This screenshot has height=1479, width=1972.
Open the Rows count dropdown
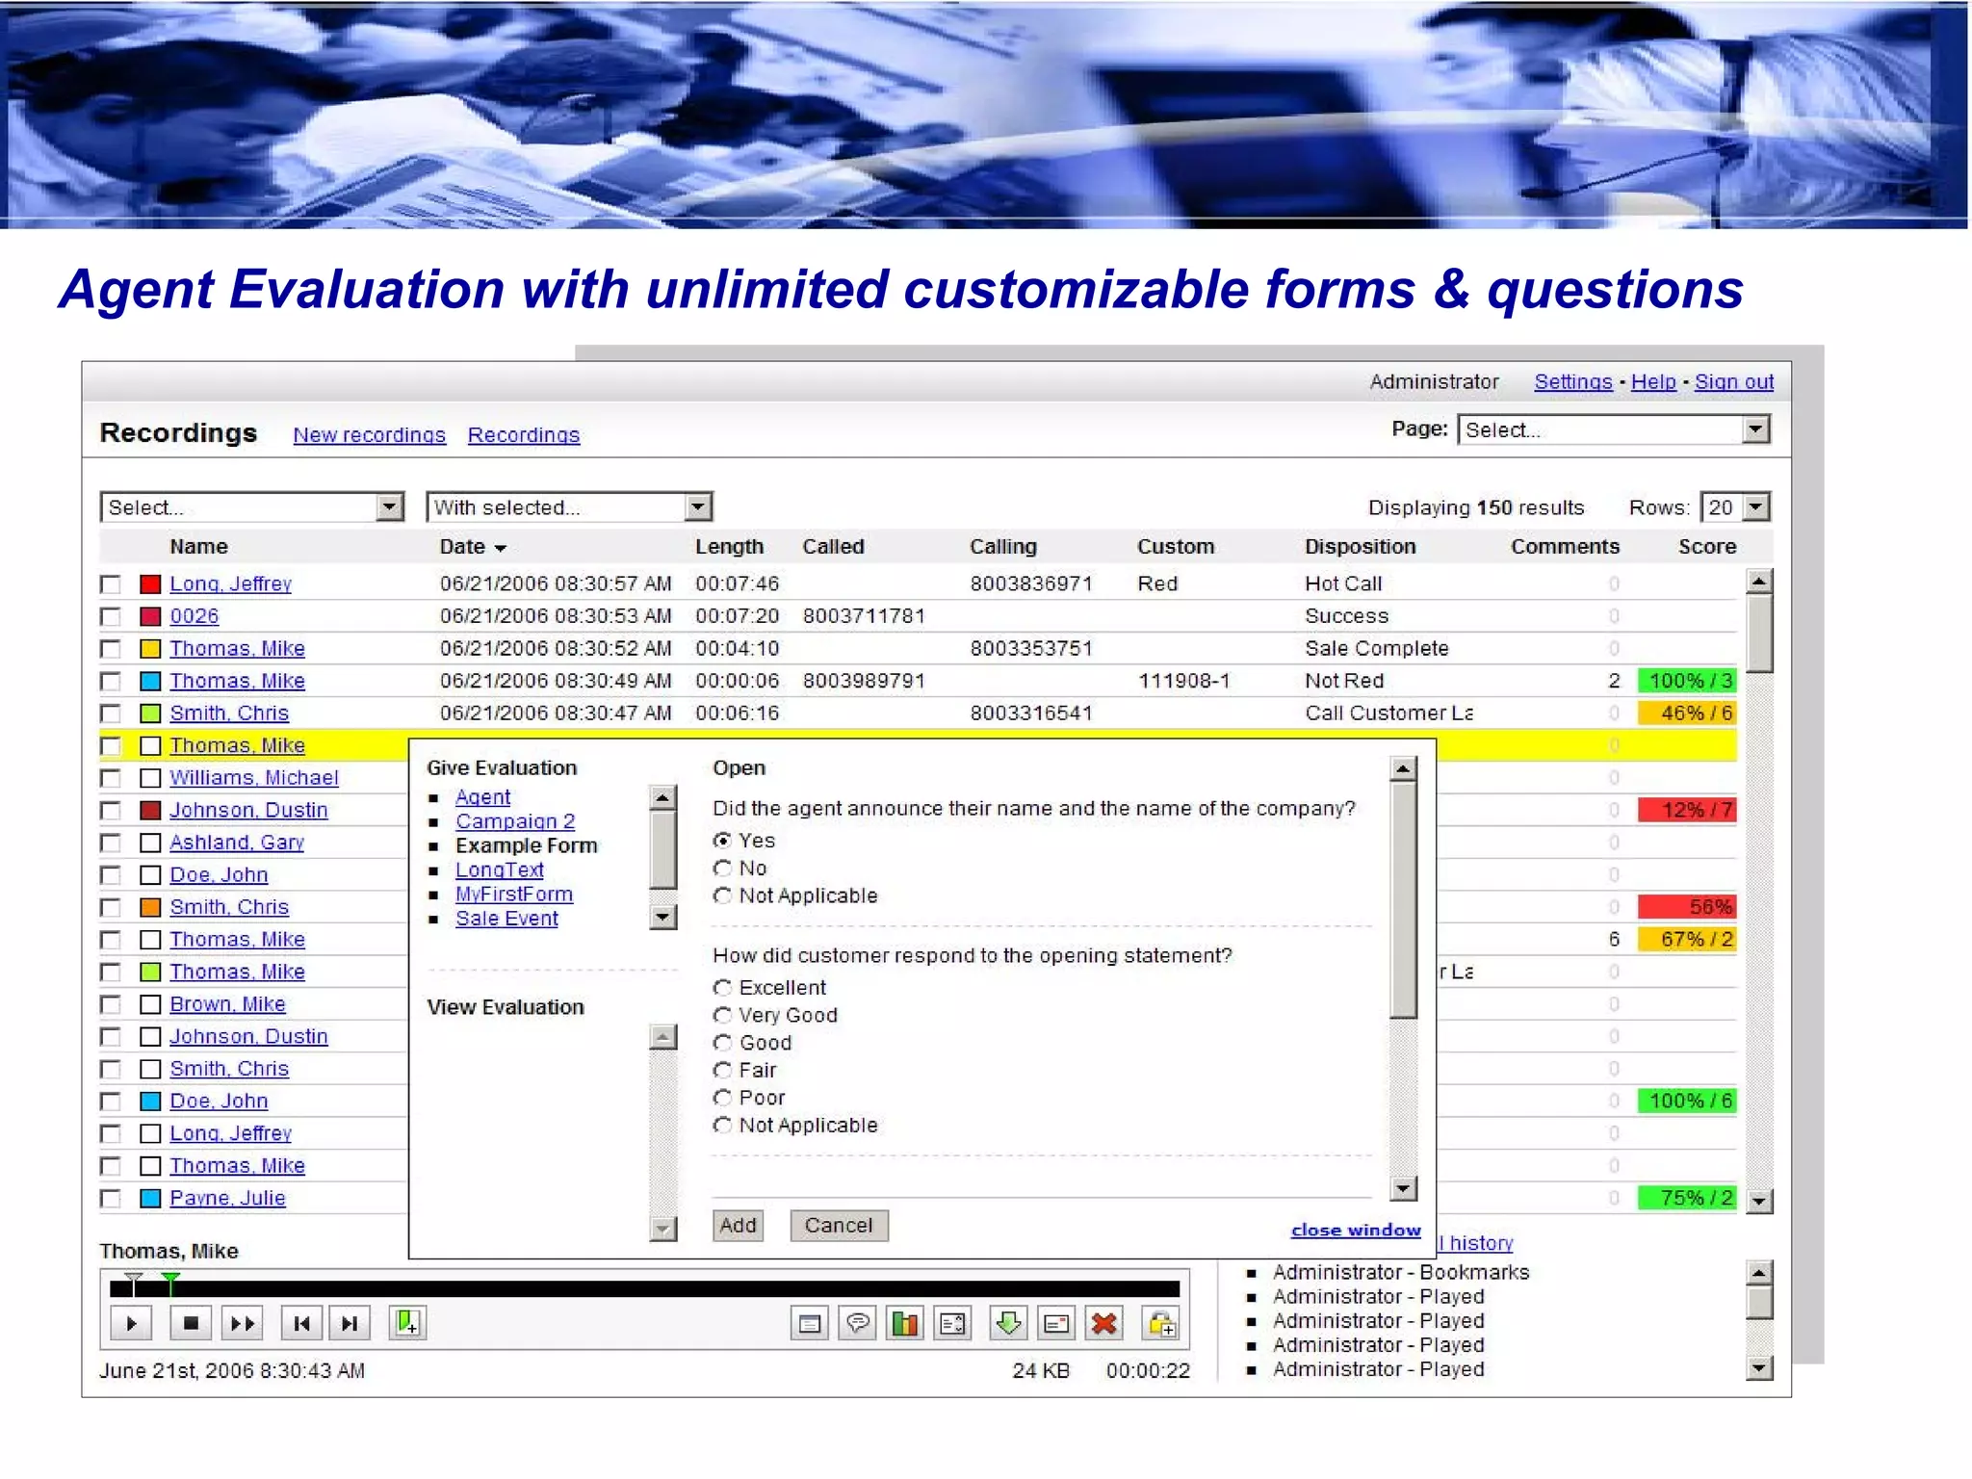1736,507
